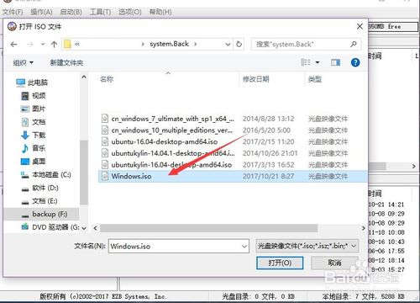Click the Windows.iso file icon
The height and width of the screenshot is (303, 420).
click(105, 176)
